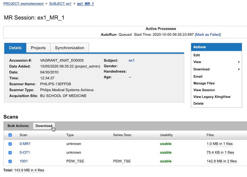The height and width of the screenshot is (177, 247).
Task: Open subject ex1 link in details
Action: coord(131,60)
